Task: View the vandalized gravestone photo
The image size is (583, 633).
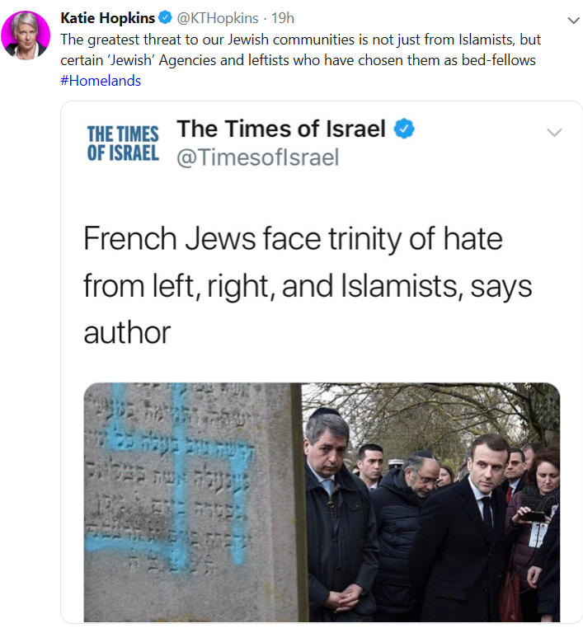Action: tap(193, 502)
